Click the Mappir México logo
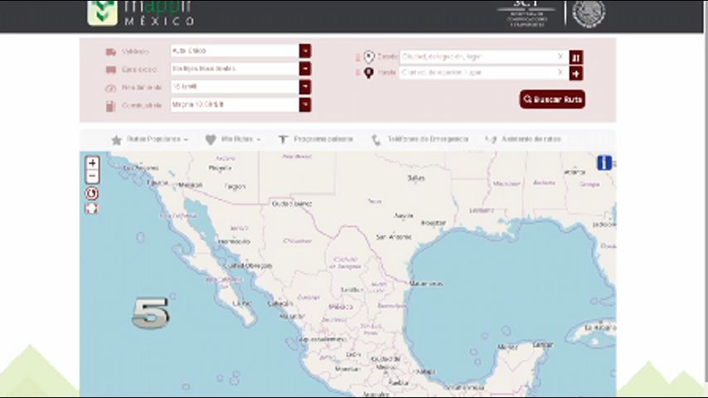 click(141, 12)
